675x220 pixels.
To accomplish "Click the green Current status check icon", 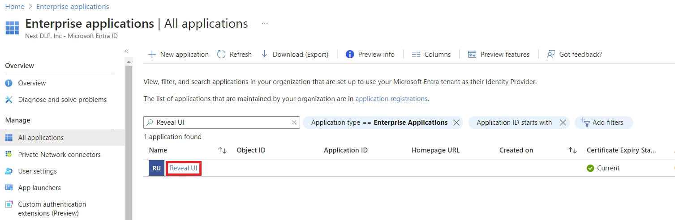I will tap(590, 168).
